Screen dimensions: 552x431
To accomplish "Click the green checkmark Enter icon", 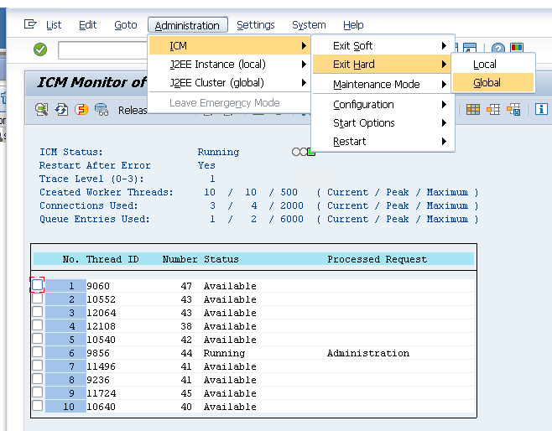I will coord(40,50).
